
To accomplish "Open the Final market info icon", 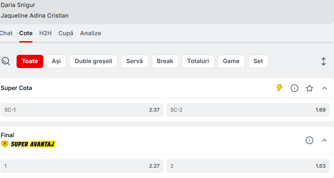I will (309, 140).
